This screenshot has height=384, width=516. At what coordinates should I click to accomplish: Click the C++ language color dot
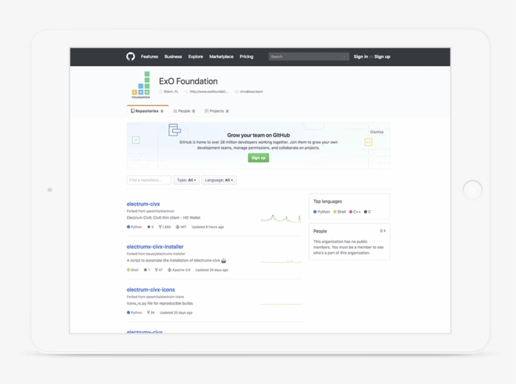point(350,211)
